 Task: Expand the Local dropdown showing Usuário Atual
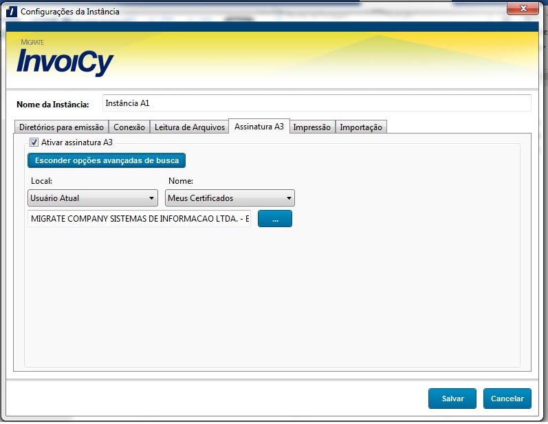(x=93, y=198)
